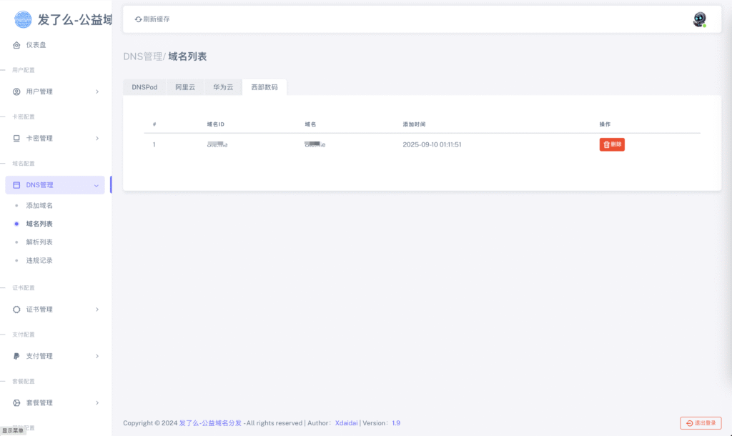Collapse the DNS管理 chevron

(97, 186)
